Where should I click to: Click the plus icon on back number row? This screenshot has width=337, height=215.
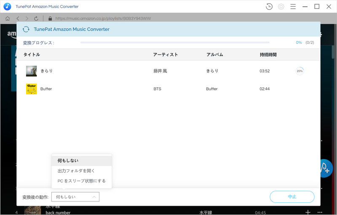coord(308,212)
